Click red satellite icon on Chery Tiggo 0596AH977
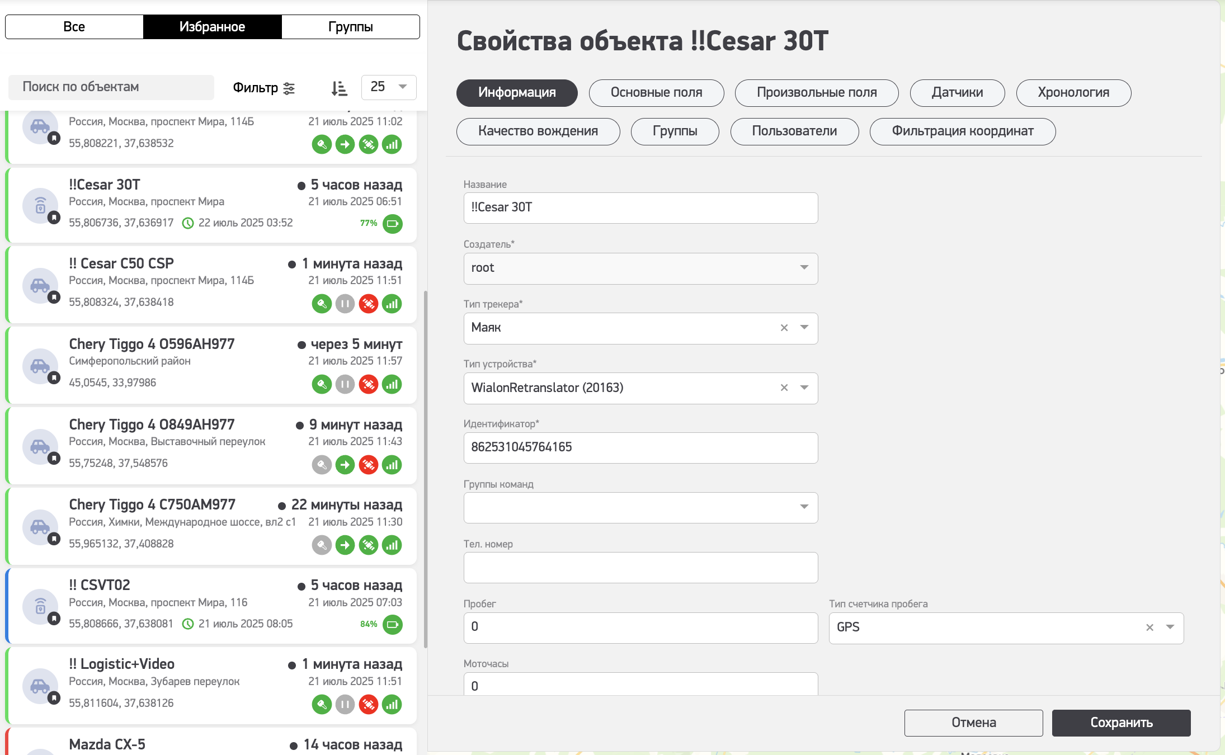 pos(369,384)
